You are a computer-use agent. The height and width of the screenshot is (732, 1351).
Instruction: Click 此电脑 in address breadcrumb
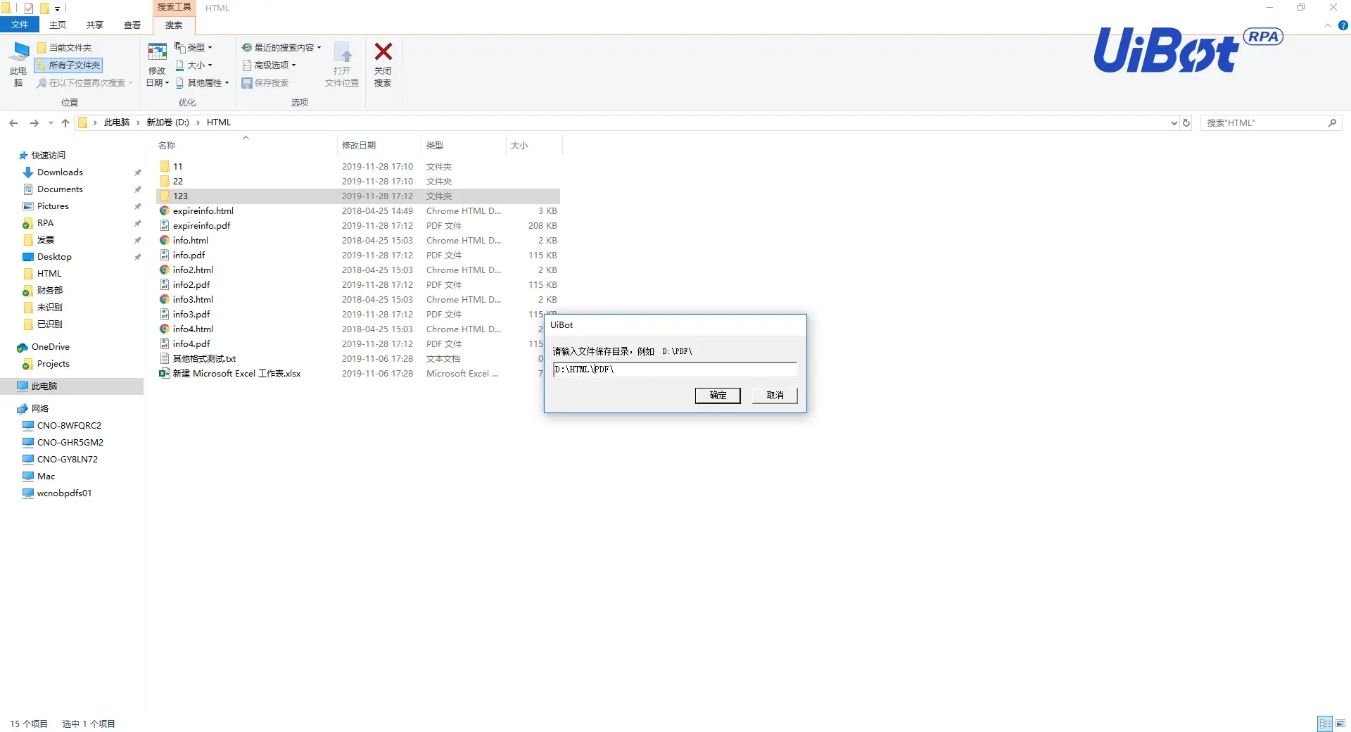click(x=117, y=122)
